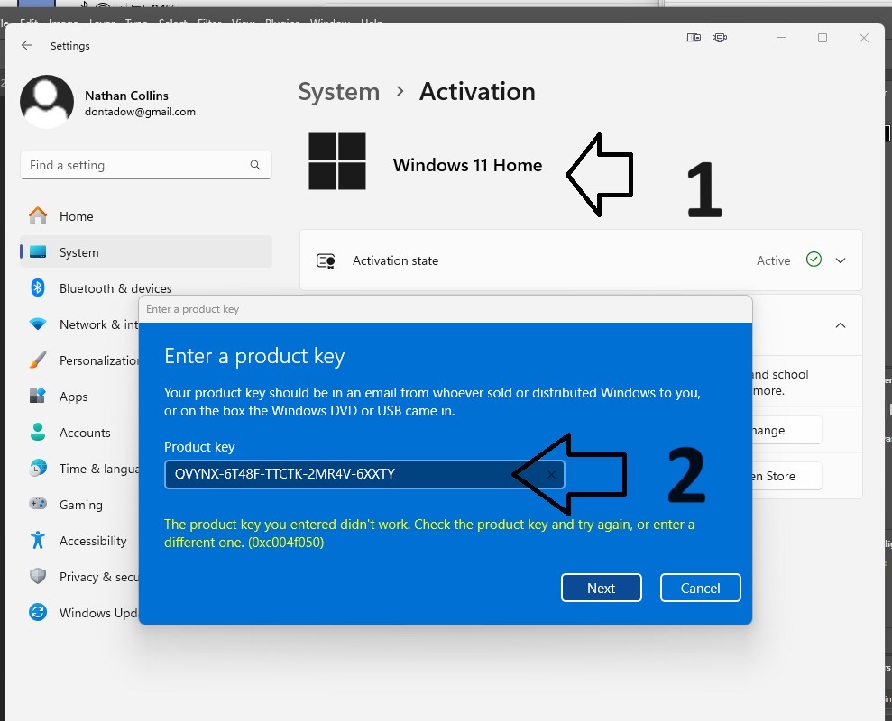This screenshot has height=721, width=892.
Task: Click the title-bar monitor icon with side arrows
Action: 720,38
